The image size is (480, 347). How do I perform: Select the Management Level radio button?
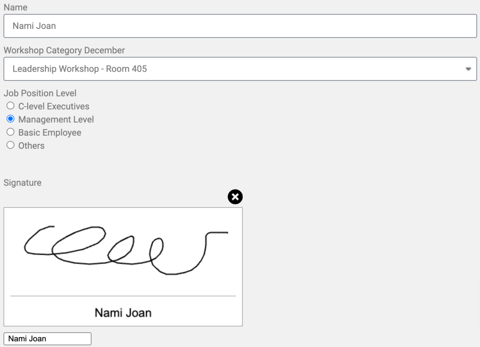point(10,119)
